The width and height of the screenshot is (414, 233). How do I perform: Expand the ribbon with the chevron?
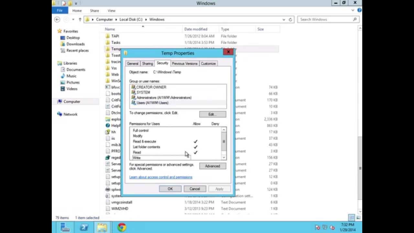pos(353,10)
